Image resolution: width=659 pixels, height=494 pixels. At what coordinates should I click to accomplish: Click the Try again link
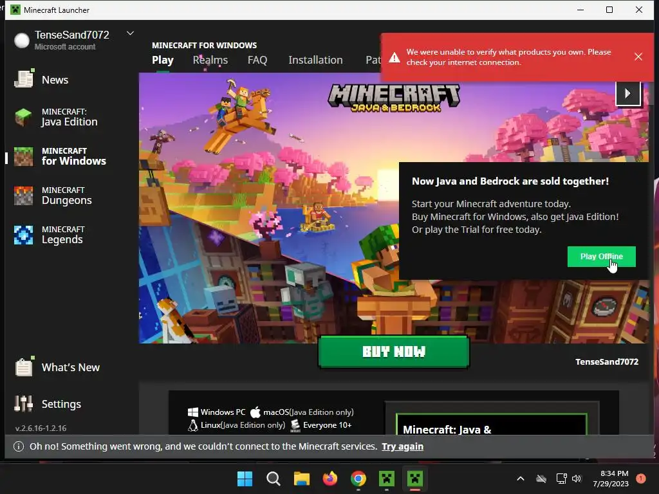(x=402, y=446)
